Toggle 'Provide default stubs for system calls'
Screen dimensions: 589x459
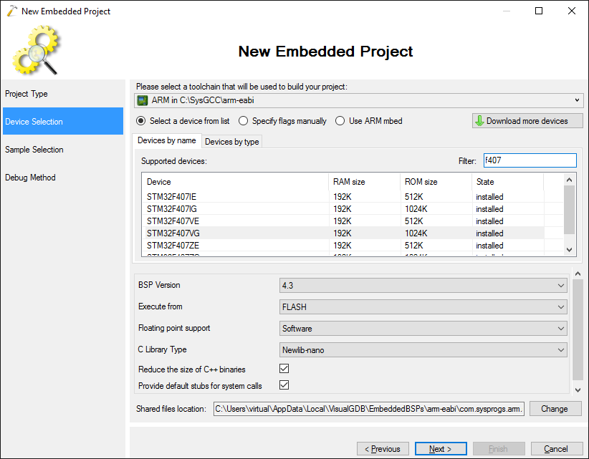pos(284,385)
